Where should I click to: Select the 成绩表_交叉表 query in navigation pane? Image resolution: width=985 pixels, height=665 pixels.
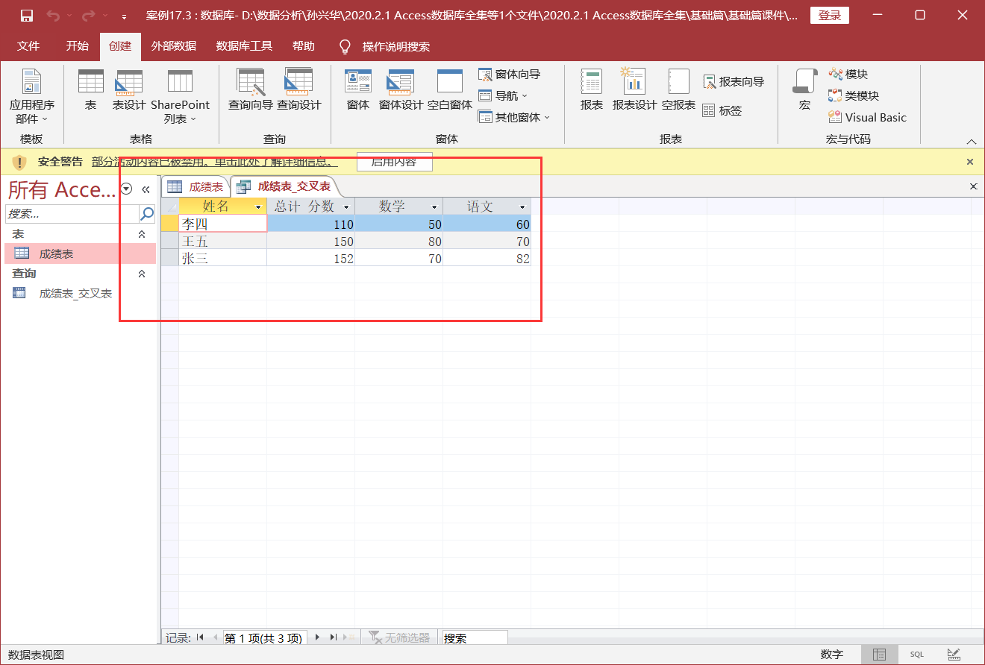pyautogui.click(x=81, y=294)
